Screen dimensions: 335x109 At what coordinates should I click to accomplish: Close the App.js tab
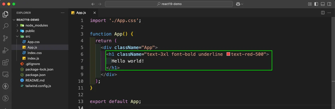pyautogui.click(x=95, y=13)
